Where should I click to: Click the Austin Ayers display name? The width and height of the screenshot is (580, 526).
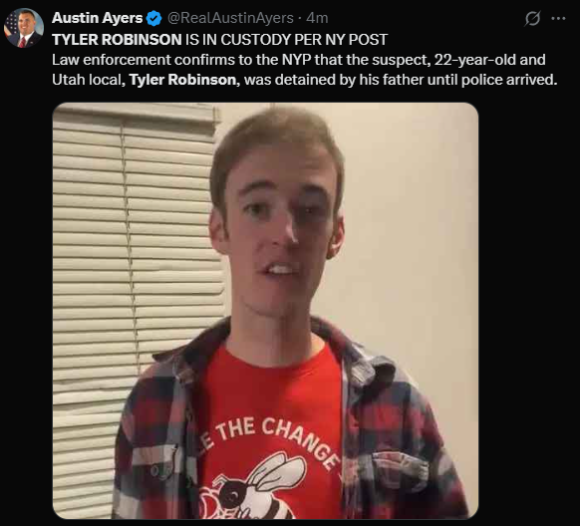98,18
